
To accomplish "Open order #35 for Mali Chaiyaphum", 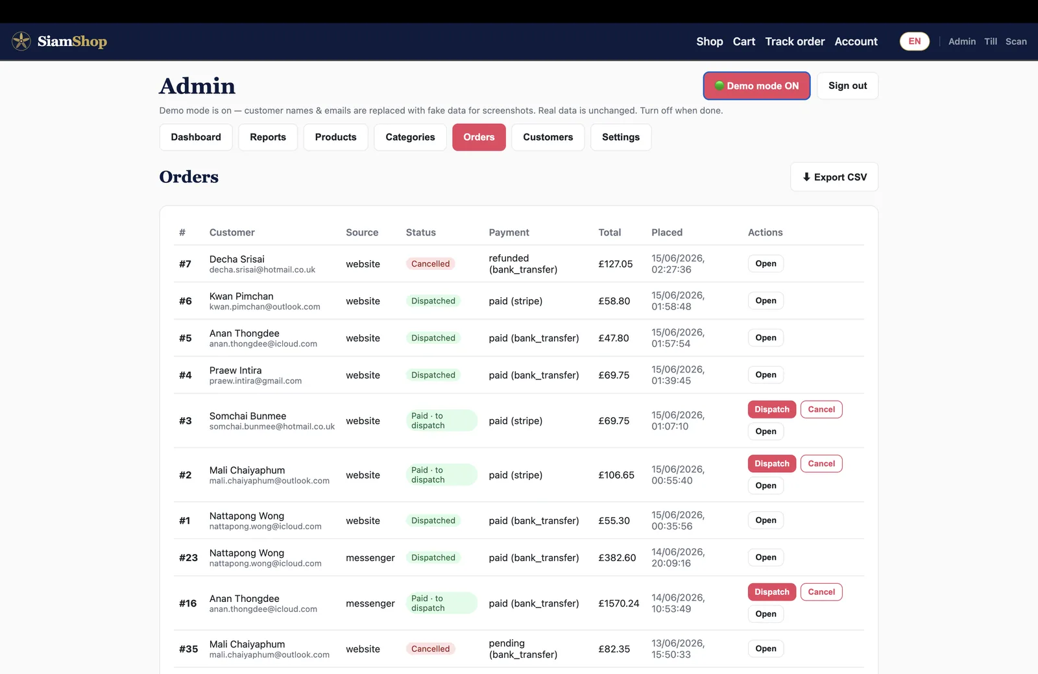I will [766, 649].
